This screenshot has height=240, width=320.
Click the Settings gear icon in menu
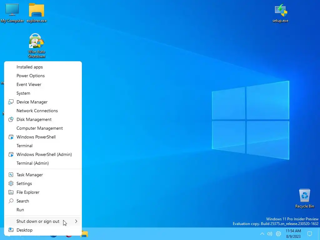point(11,183)
